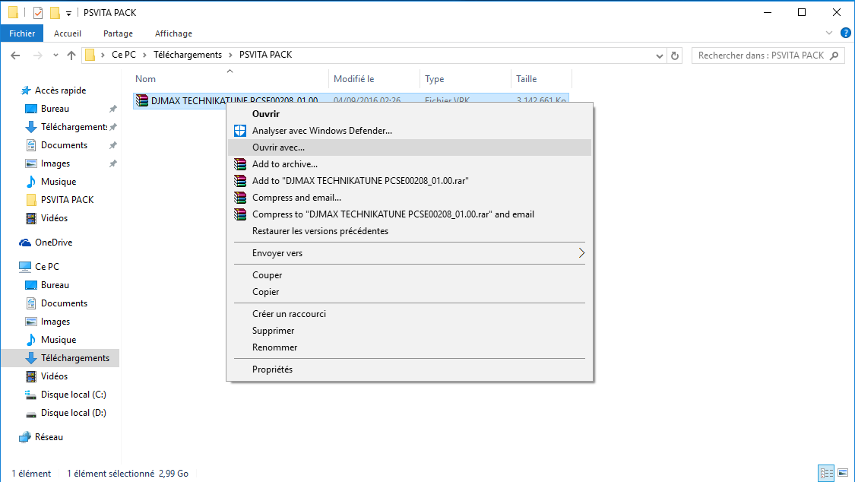Switch to the Accueil tab
This screenshot has height=482, width=855.
coord(68,33)
